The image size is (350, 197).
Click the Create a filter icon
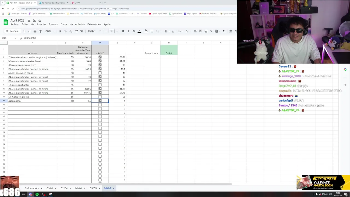[x=211, y=31]
